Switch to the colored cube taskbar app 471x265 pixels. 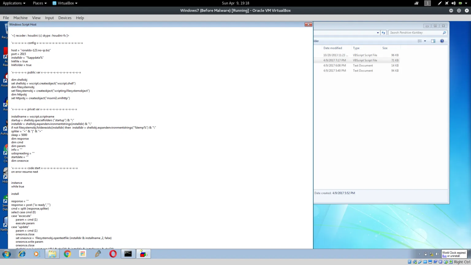point(144,254)
